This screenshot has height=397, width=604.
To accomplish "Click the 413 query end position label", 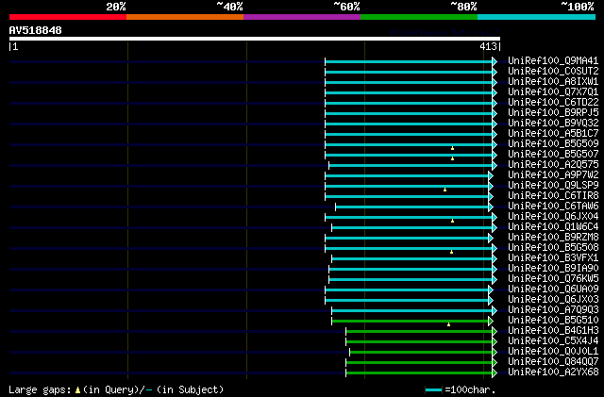I will 488,46.
